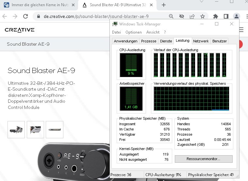Click the address bar URL de.creative.com
Screen dimensions: 248x181
click(96, 16)
